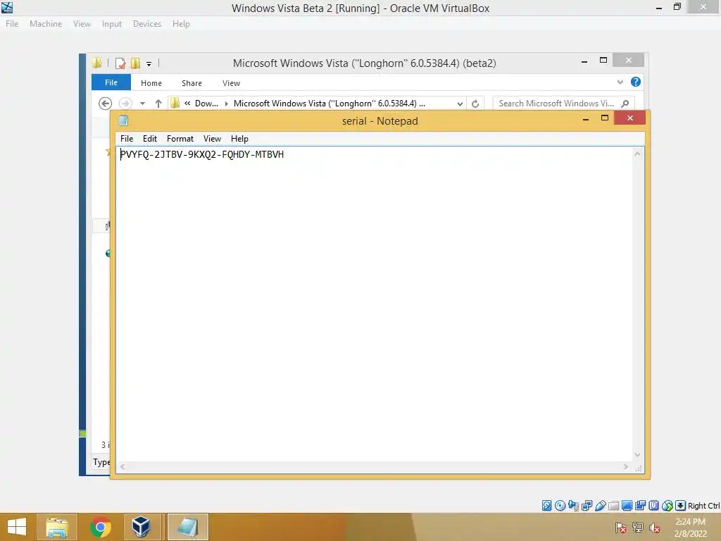Expand the address bar history dropdown
Image resolution: width=721 pixels, height=541 pixels.
(x=460, y=104)
